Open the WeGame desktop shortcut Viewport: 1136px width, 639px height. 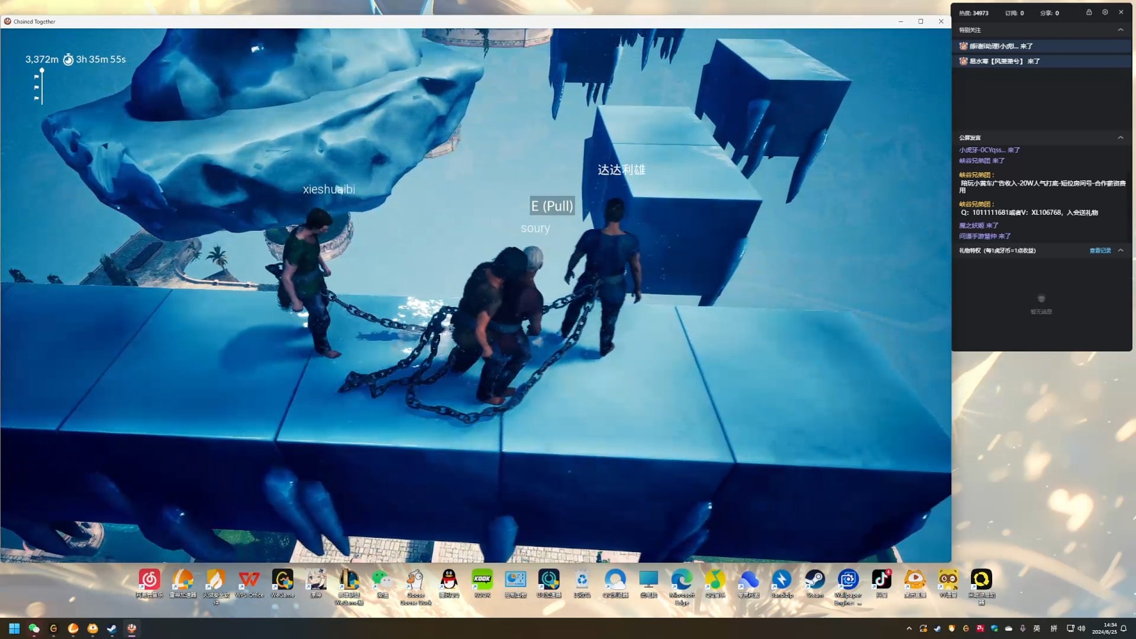click(x=282, y=580)
